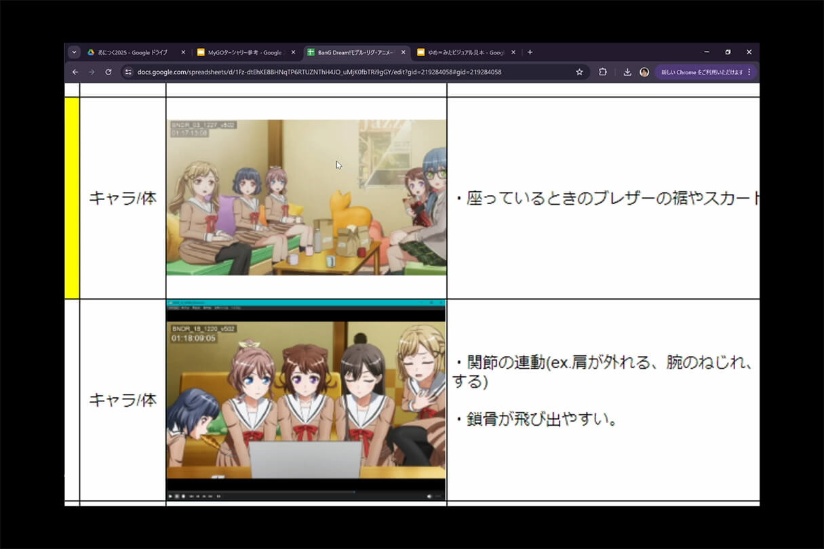This screenshot has height=549, width=824.
Task: Click the forward navigation arrow
Action: tap(92, 72)
